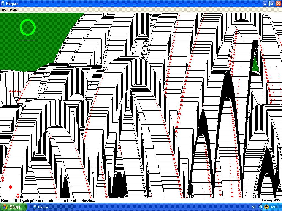
Task: Click the Harpan title bar icon
Action: tap(3, 3)
